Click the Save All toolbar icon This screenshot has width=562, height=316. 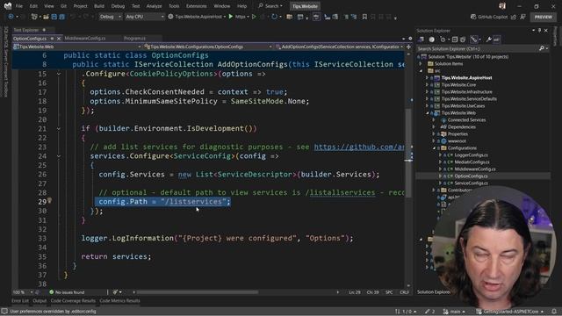(x=62, y=17)
